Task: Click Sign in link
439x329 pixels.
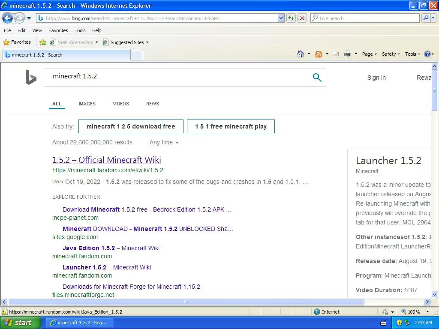Action: pos(376,78)
